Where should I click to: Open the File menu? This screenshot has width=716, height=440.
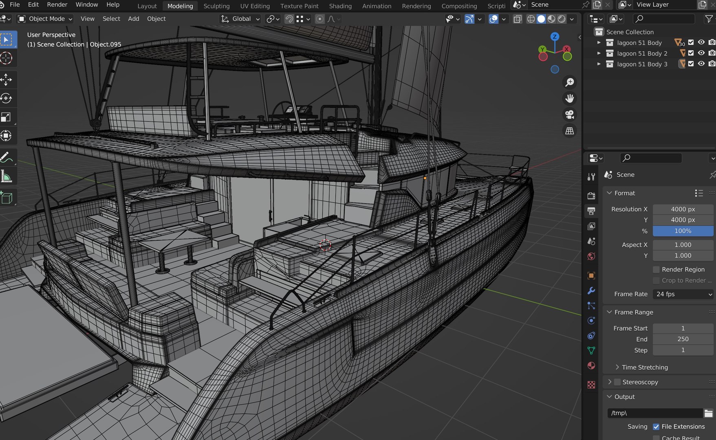[15, 4]
